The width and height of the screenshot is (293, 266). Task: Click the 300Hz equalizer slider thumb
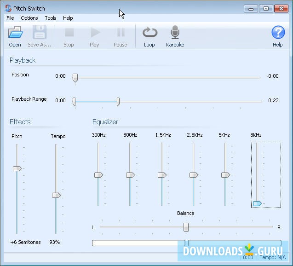98,175
